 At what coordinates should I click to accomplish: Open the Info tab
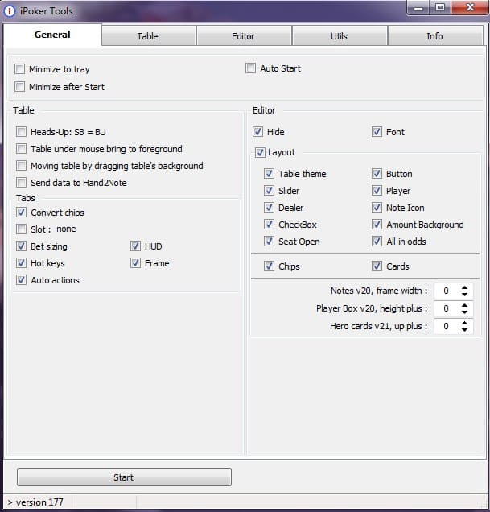(435, 35)
